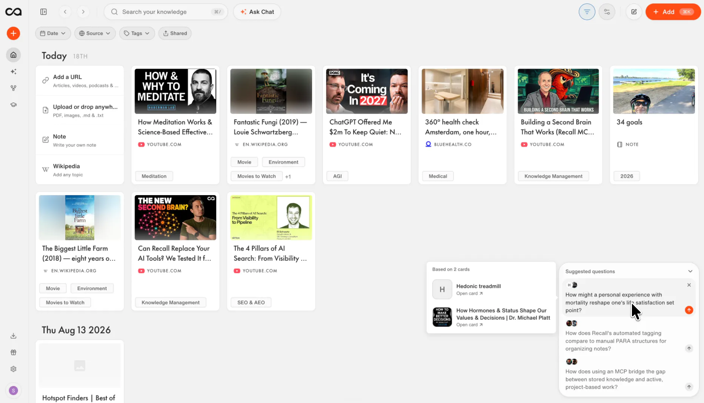The height and width of the screenshot is (403, 704).
Task: Open the graduation cap review icon
Action: (x=13, y=105)
